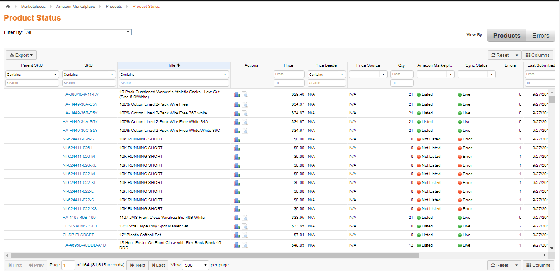The height and width of the screenshot is (271, 560).
Task: Open SKU link CHSP-XLMSPSET
Action: (x=80, y=226)
